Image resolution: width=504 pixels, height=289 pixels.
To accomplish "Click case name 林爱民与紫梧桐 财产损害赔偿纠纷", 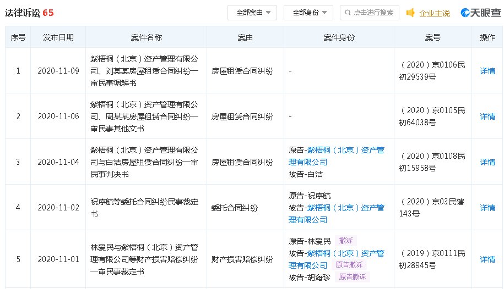I will [x=144, y=259].
